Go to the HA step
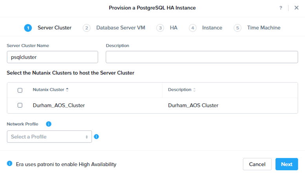The width and height of the screenshot is (305, 176). pos(173,28)
